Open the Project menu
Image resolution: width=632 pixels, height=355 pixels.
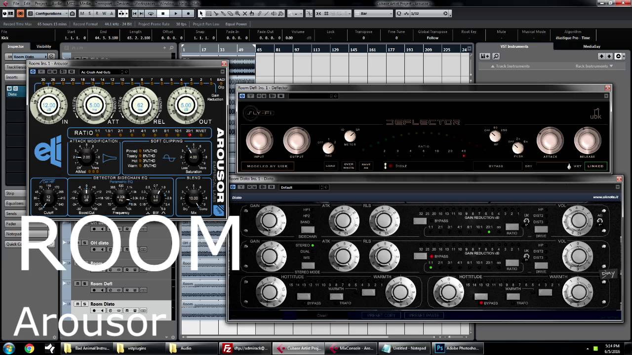40,3
